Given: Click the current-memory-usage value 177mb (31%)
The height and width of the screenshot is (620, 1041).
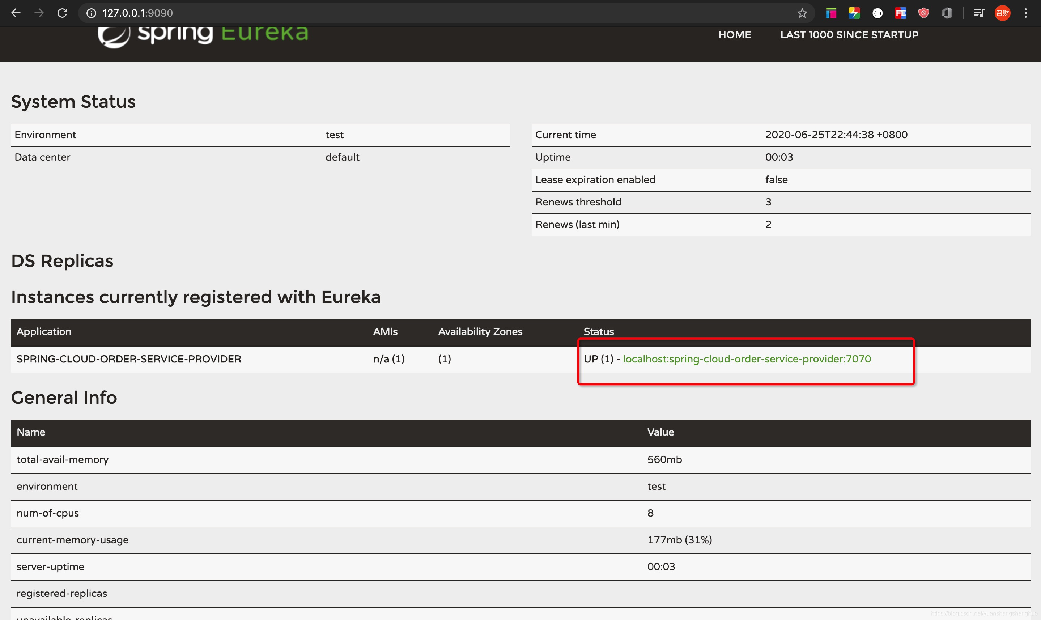Looking at the screenshot, I should [679, 540].
